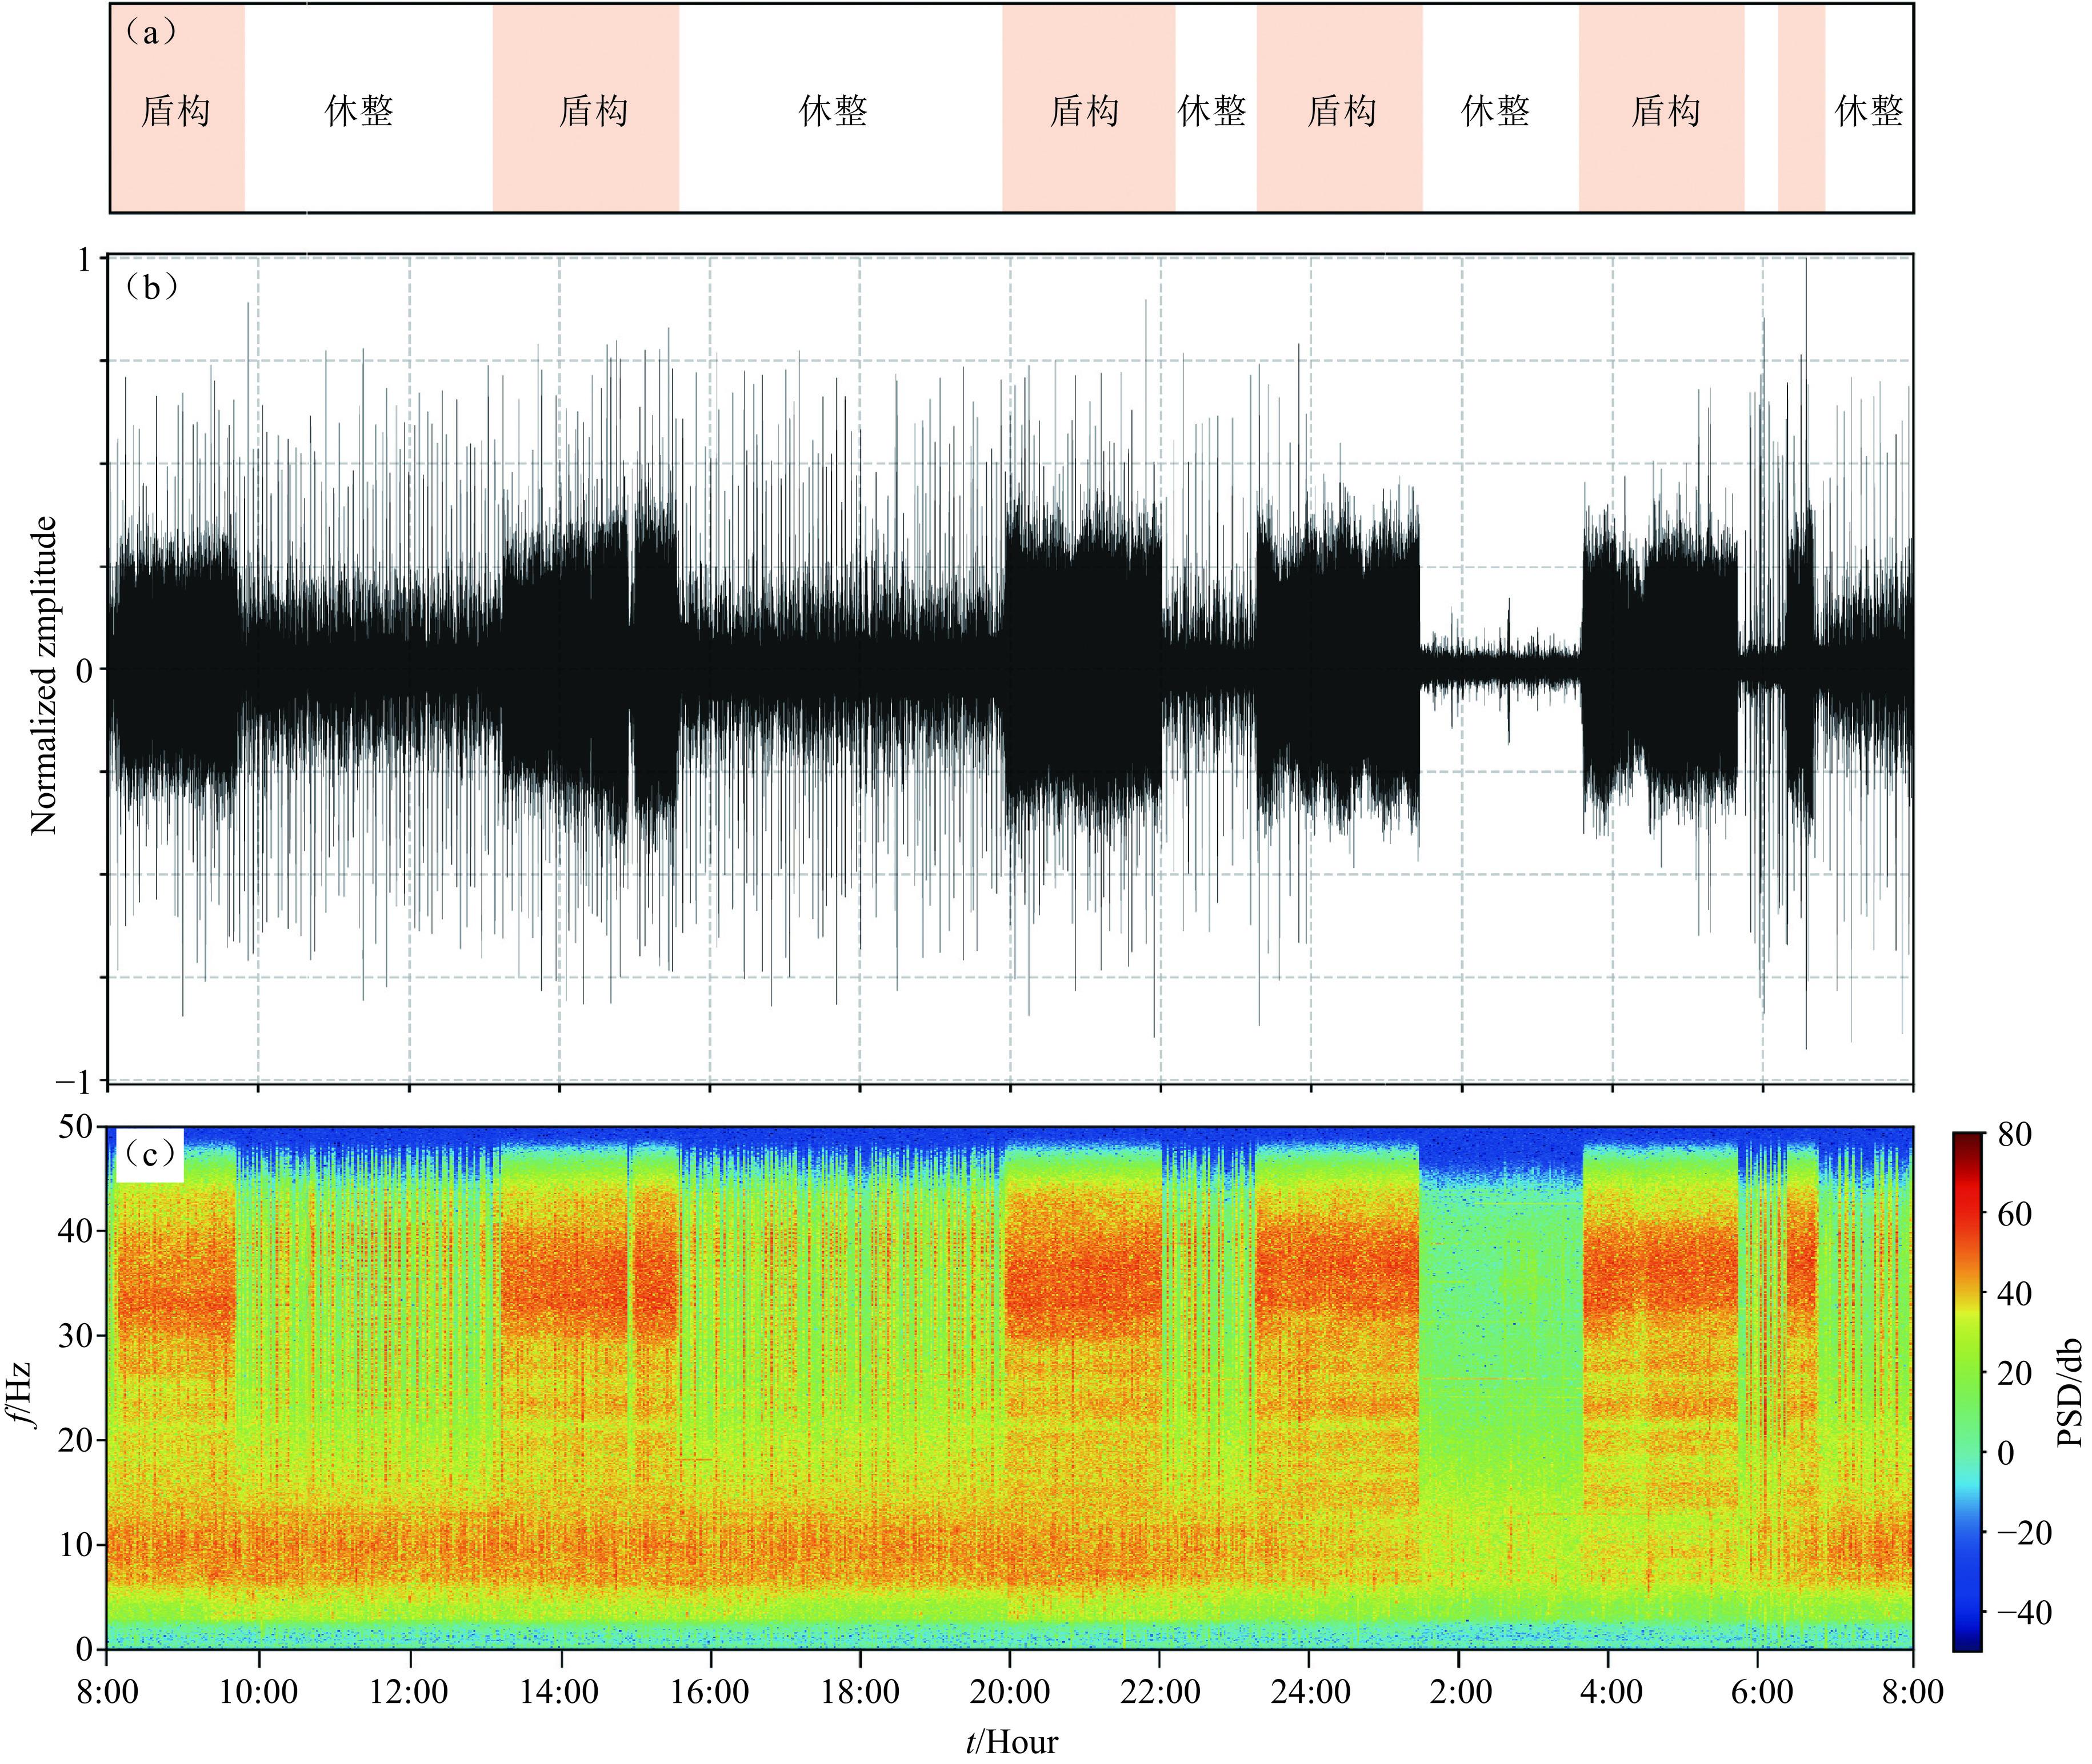Click the 30 Hz frequency tick label
The width and height of the screenshot is (2092, 1764).
tap(75, 1336)
